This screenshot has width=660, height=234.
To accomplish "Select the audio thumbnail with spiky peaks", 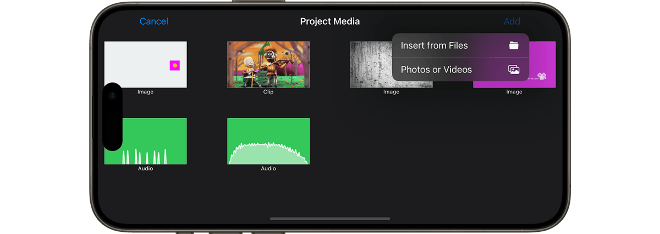I will [146, 141].
